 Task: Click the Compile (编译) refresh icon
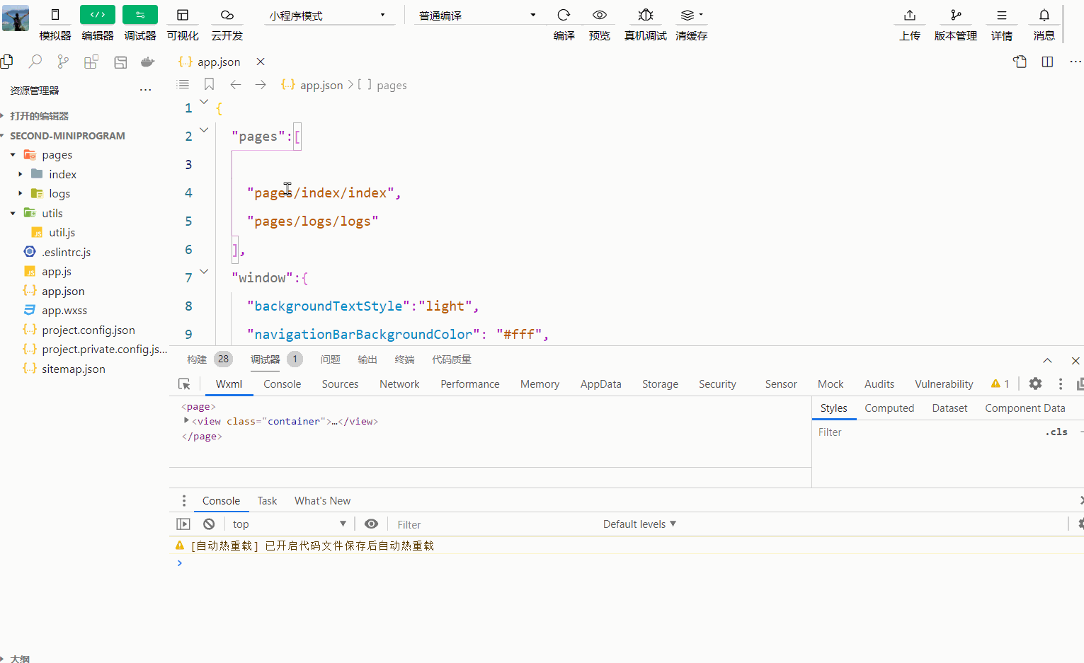click(x=564, y=16)
